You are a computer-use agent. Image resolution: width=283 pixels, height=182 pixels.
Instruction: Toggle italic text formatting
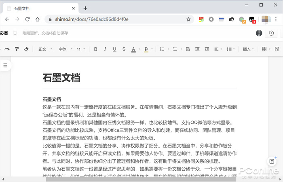105,49
